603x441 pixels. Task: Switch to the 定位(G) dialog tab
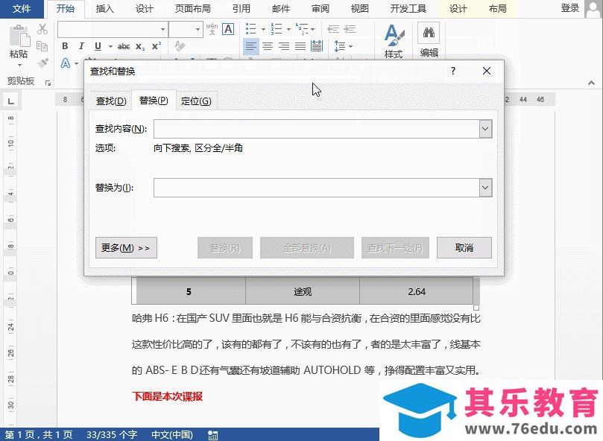coord(196,101)
